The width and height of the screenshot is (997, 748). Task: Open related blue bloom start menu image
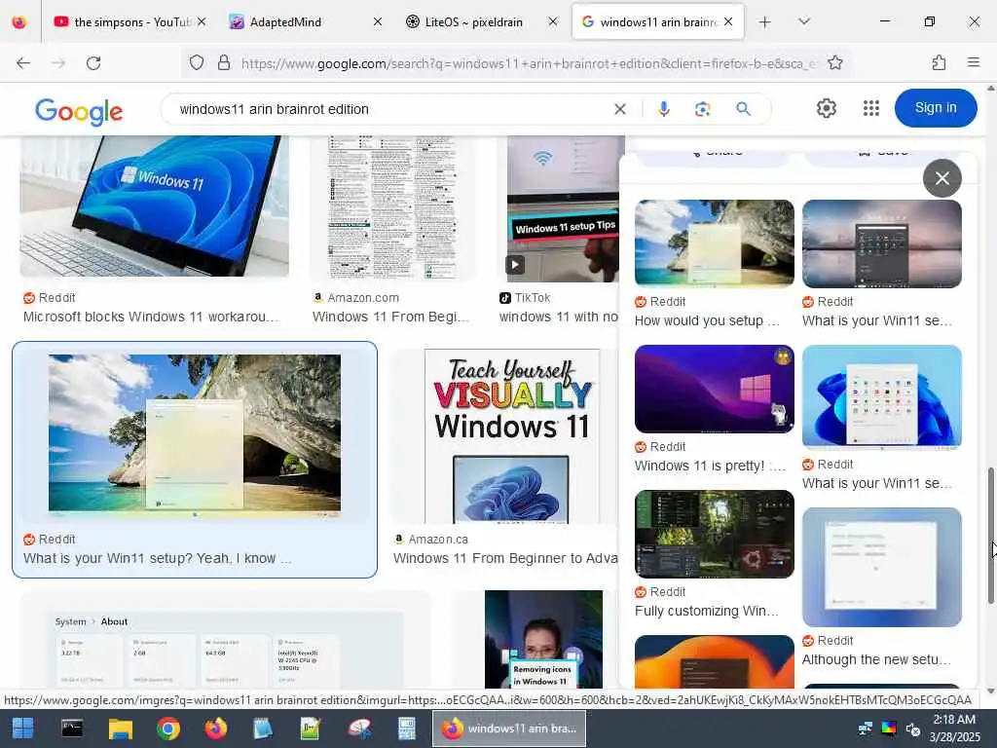[x=881, y=397]
